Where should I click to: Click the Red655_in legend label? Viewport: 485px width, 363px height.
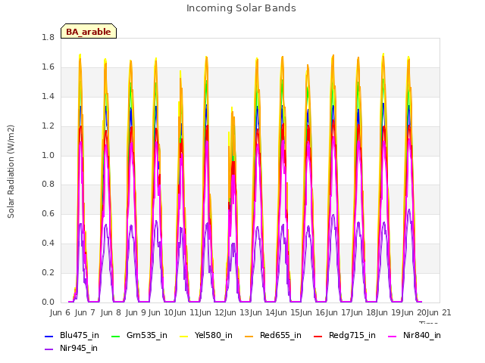(x=280, y=336)
